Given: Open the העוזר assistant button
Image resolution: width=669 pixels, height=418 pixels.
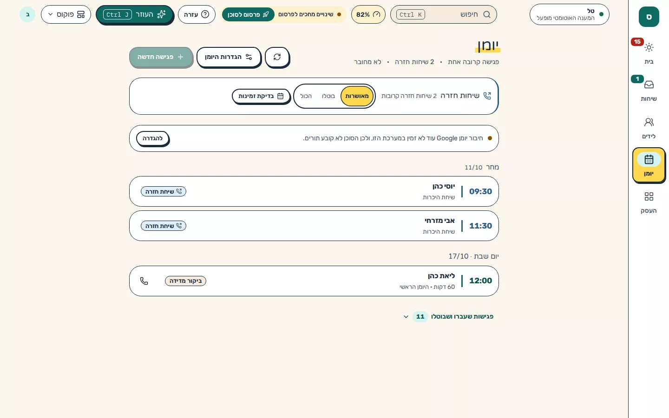Looking at the screenshot, I should [x=135, y=14].
